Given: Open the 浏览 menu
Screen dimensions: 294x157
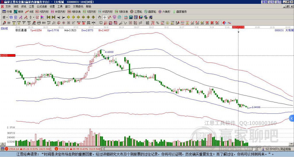Looking at the screenshot, I should 16,7.
